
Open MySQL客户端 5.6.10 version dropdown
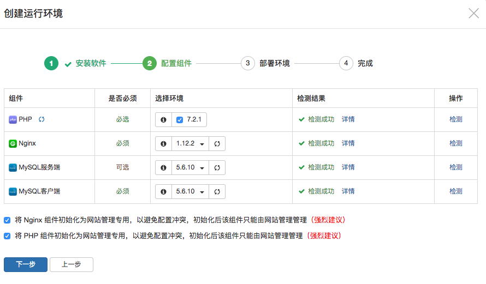[190, 191]
